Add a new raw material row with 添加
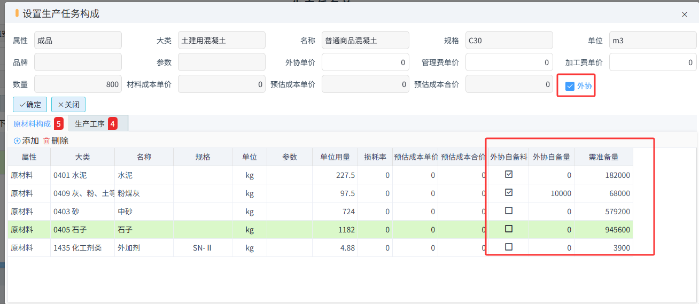 26,141
